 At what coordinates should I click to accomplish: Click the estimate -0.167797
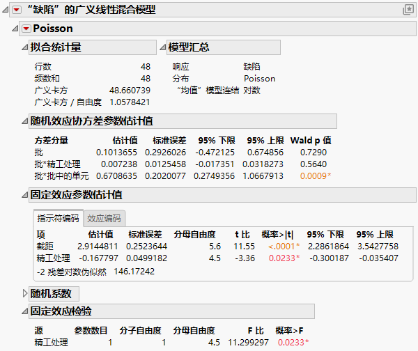click(98, 258)
